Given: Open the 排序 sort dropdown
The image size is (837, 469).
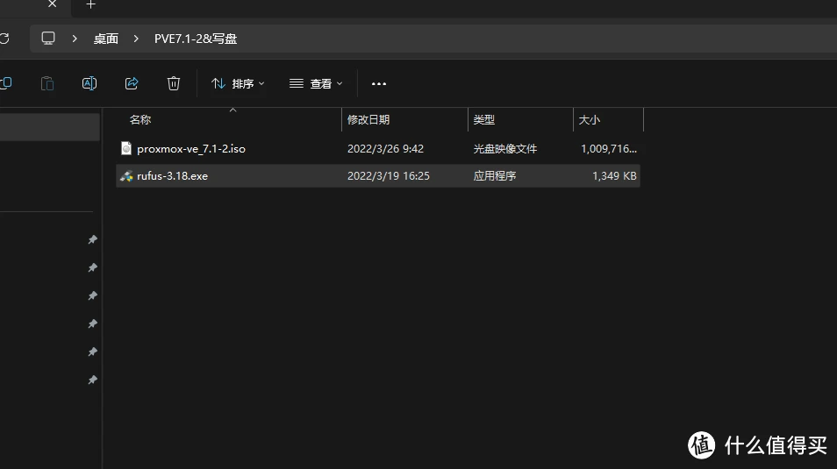Looking at the screenshot, I should point(238,84).
